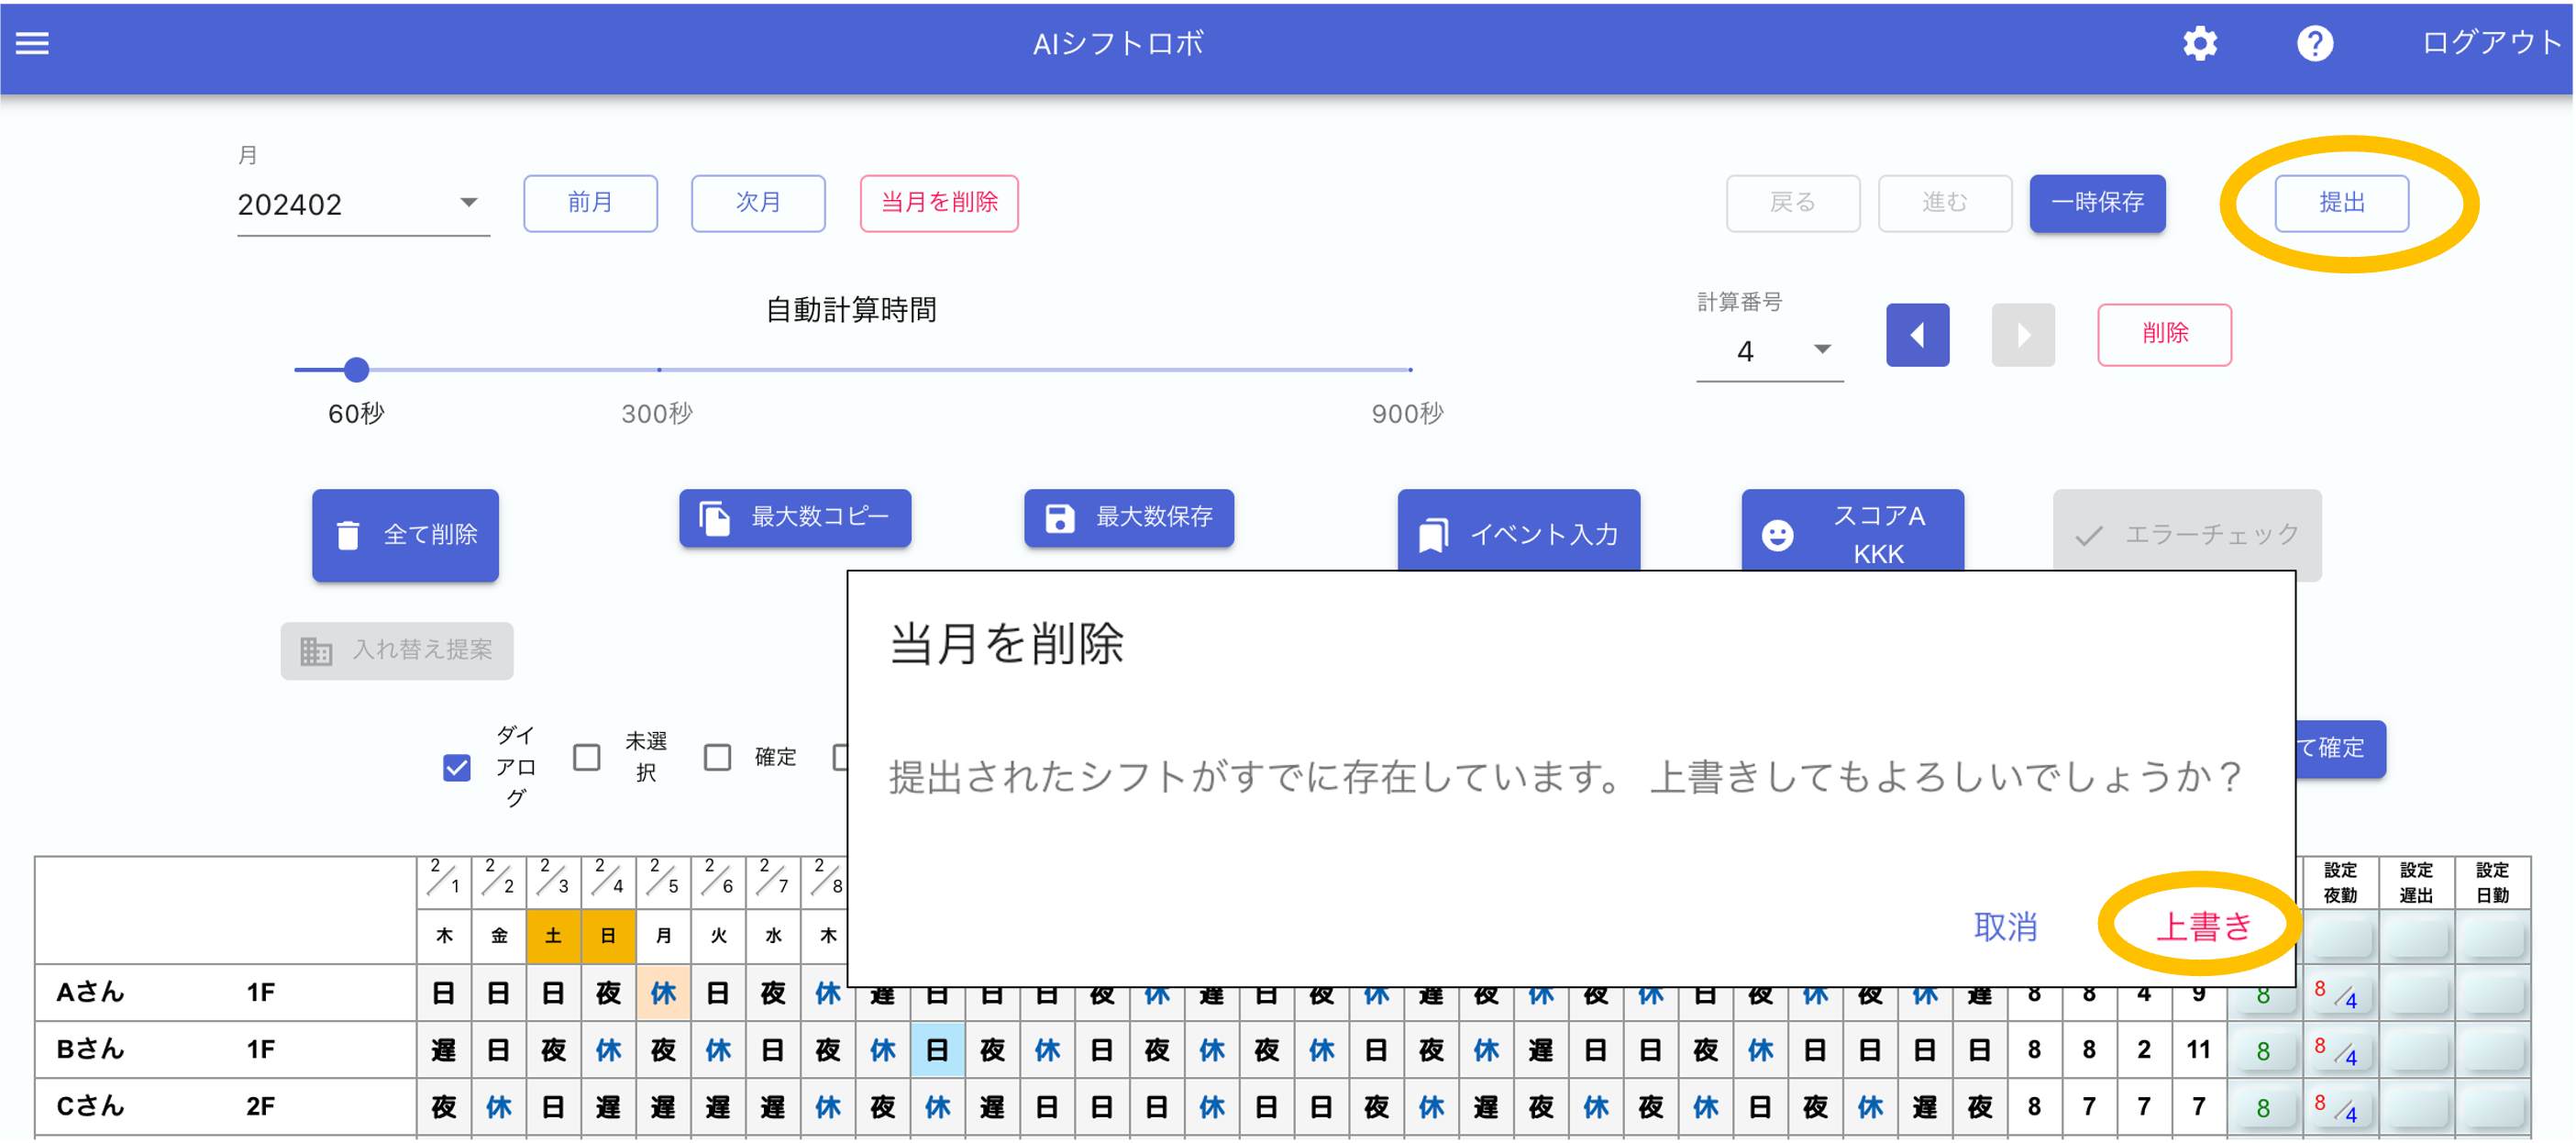Click スコアA KKK smiley button
Image resolution: width=2576 pixels, height=1143 pixels.
[x=1853, y=532]
